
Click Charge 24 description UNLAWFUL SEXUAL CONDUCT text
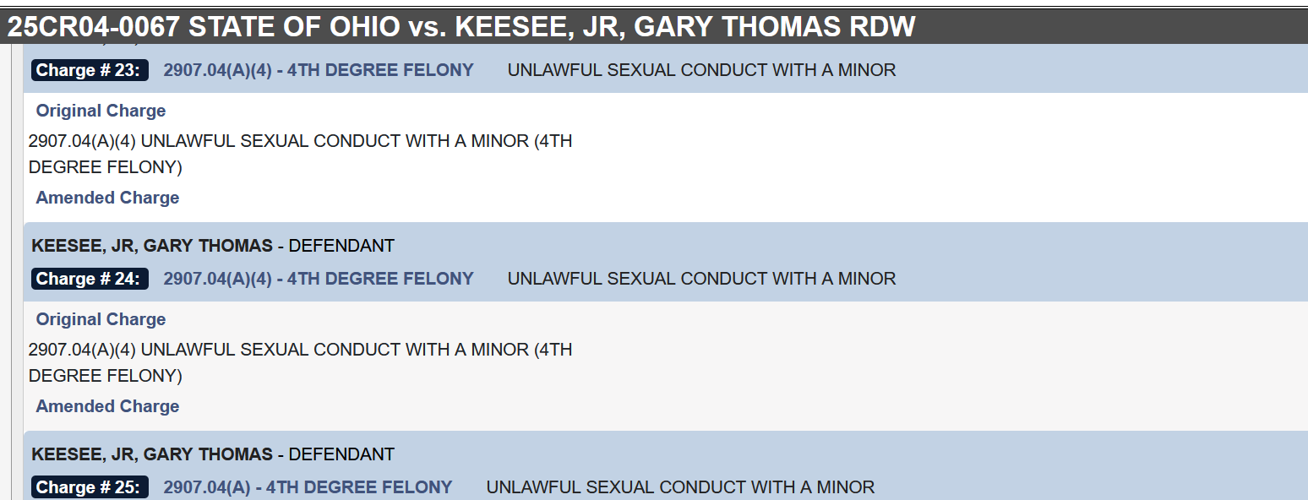click(701, 279)
